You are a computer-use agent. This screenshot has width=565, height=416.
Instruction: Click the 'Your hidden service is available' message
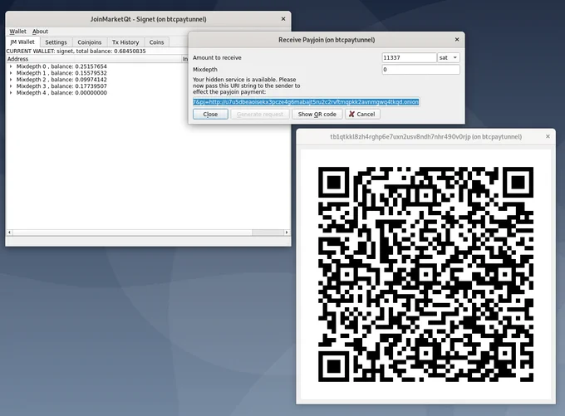click(247, 86)
